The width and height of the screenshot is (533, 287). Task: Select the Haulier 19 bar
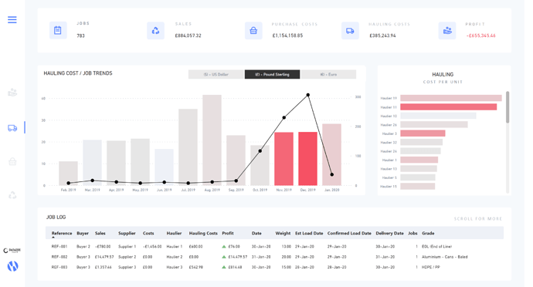pos(451,98)
